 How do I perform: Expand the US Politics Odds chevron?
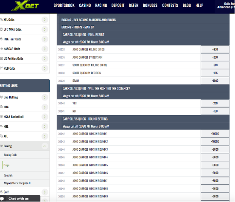pos(45,59)
